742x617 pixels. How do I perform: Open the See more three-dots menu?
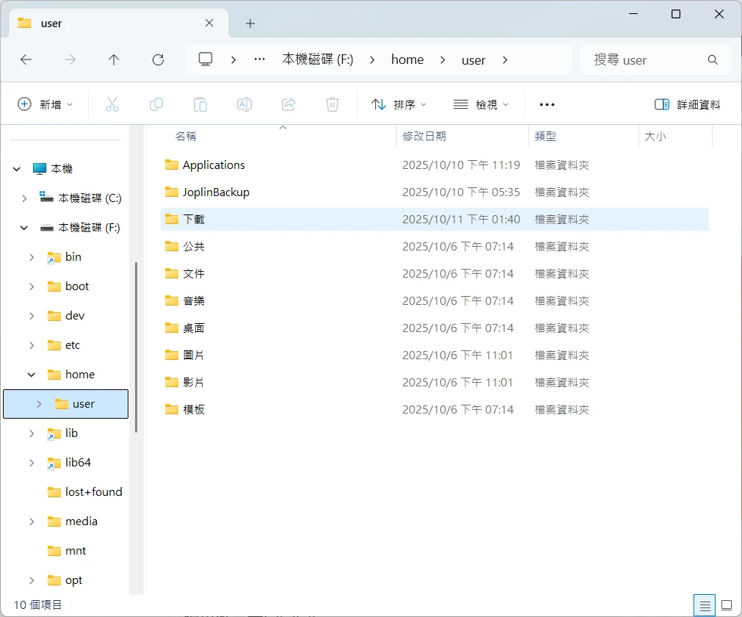(547, 104)
